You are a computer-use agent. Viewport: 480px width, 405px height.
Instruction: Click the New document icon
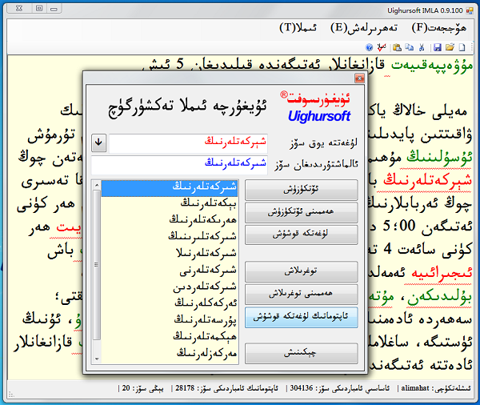click(462, 47)
